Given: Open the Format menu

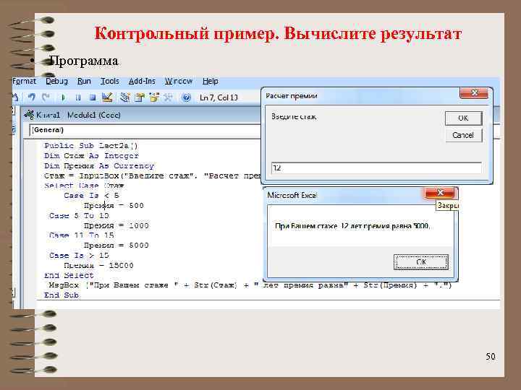Looking at the screenshot, I should tap(24, 81).
